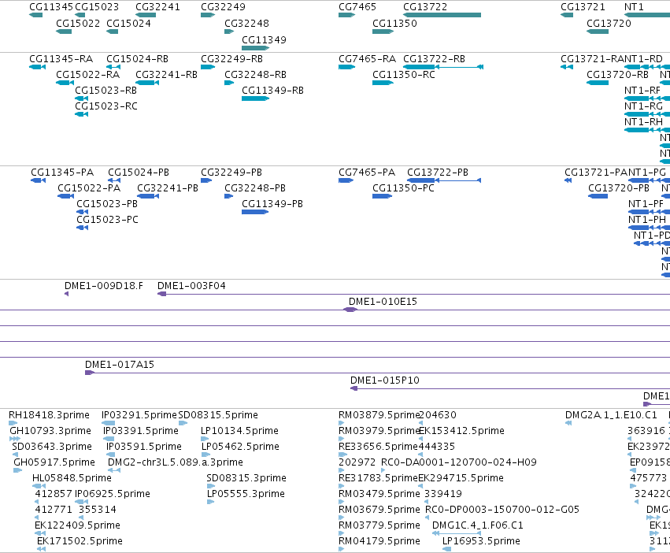Viewport: 670px width, 553px height.
Task: Click the spliced glyph under DMG1C.4_1.F06.C1
Action: (457, 533)
